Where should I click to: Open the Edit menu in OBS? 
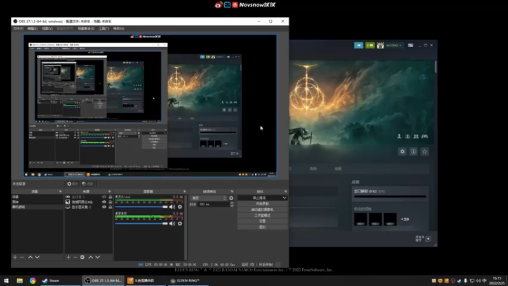[32, 29]
